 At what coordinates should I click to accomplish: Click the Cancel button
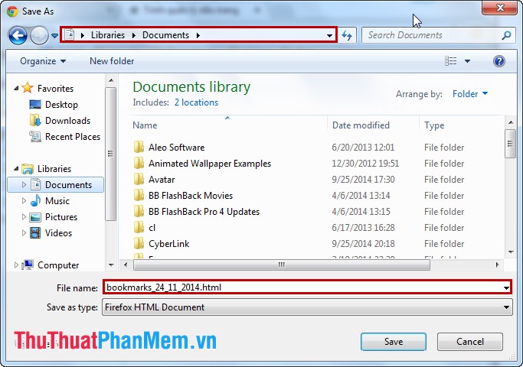coord(470,342)
